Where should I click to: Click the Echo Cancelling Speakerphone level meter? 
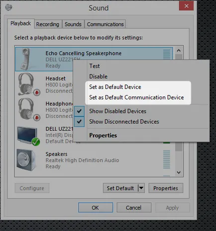coord(167,54)
